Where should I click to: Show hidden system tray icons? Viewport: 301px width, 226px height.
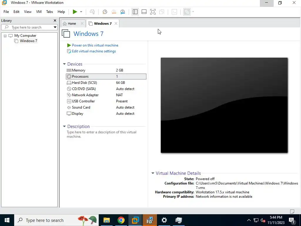point(249,220)
